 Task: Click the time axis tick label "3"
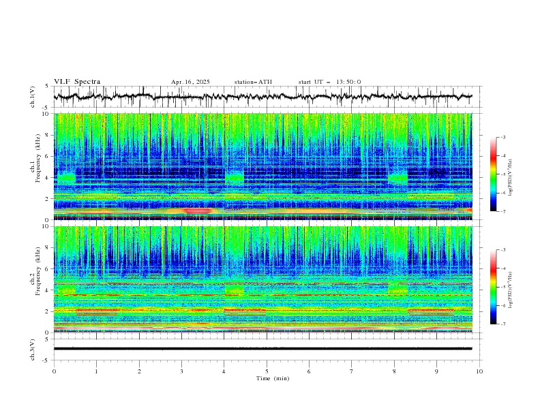tap(182, 371)
